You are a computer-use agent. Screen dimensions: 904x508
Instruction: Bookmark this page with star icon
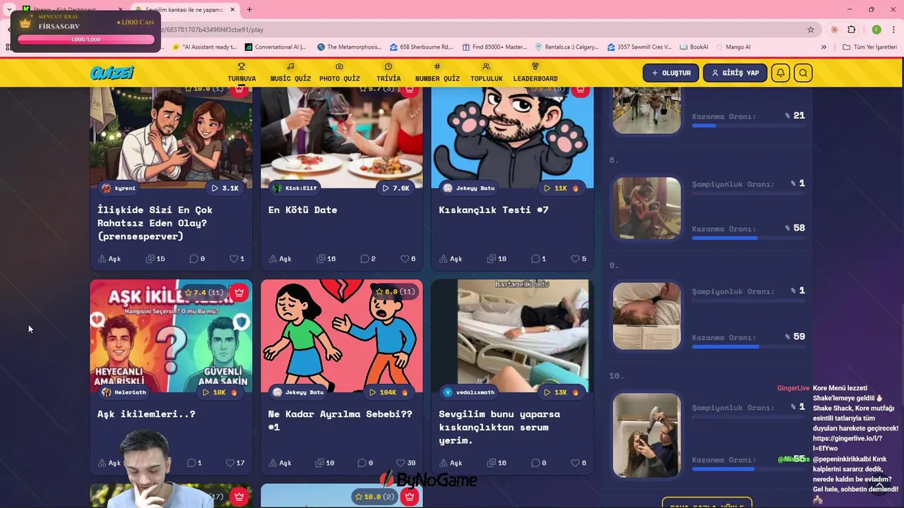[x=811, y=30]
